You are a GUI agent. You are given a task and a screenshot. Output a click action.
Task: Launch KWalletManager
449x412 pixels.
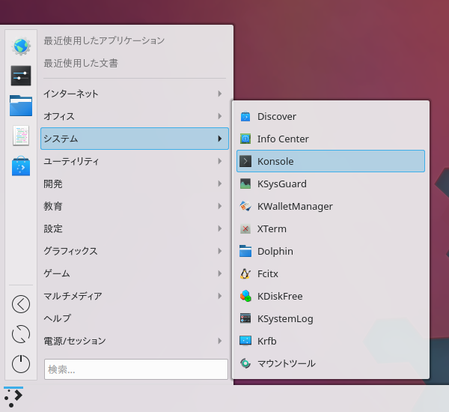point(331,206)
